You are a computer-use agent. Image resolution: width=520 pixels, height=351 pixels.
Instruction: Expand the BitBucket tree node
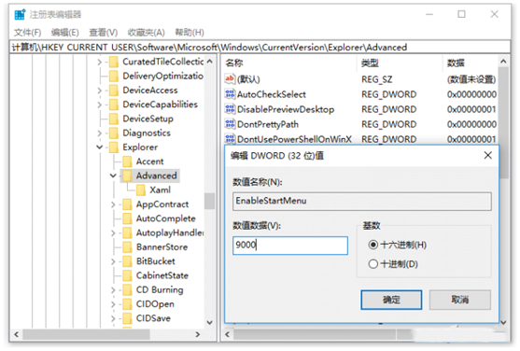[x=113, y=261]
